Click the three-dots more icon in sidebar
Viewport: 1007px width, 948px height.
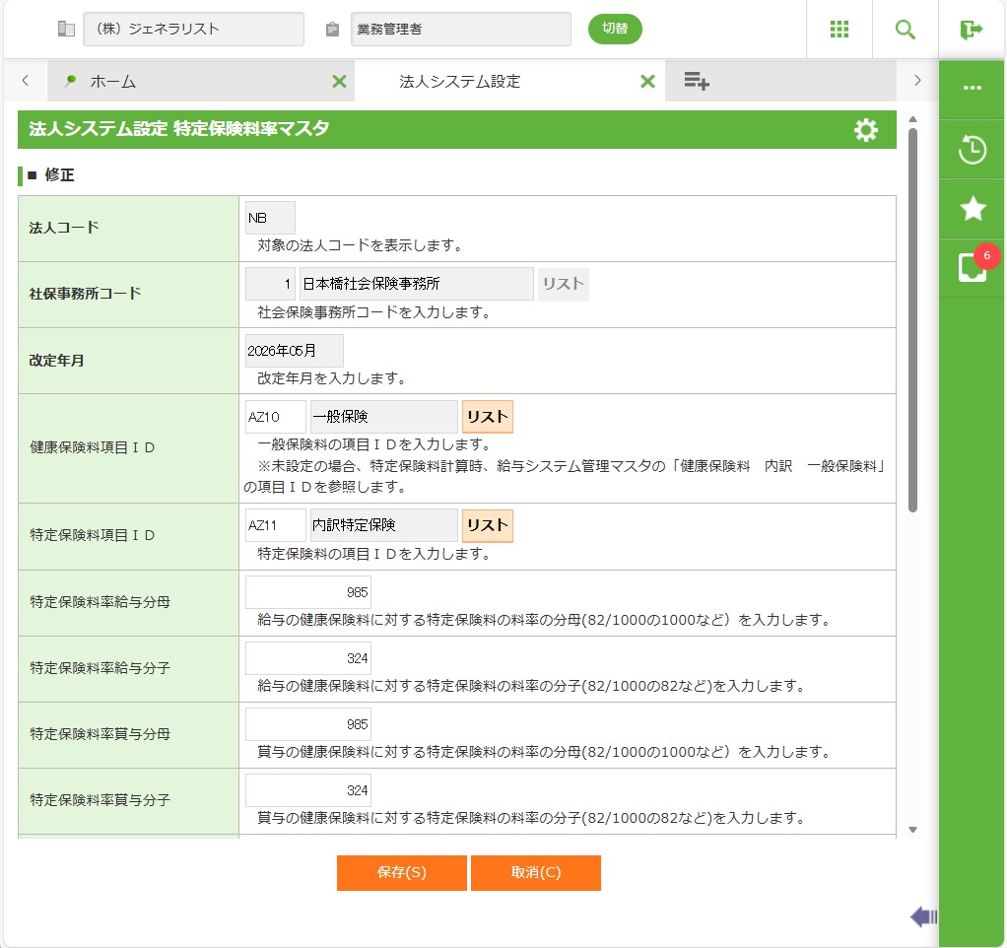(973, 88)
